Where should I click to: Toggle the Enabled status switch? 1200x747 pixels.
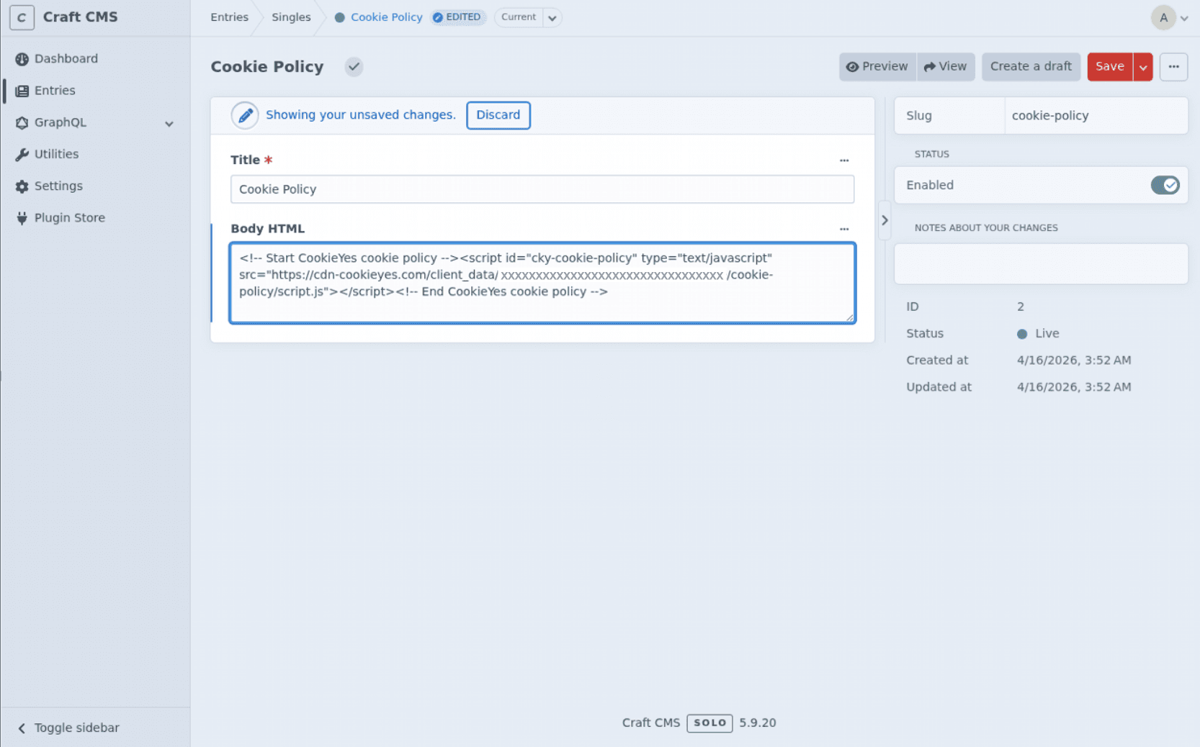pos(1165,185)
